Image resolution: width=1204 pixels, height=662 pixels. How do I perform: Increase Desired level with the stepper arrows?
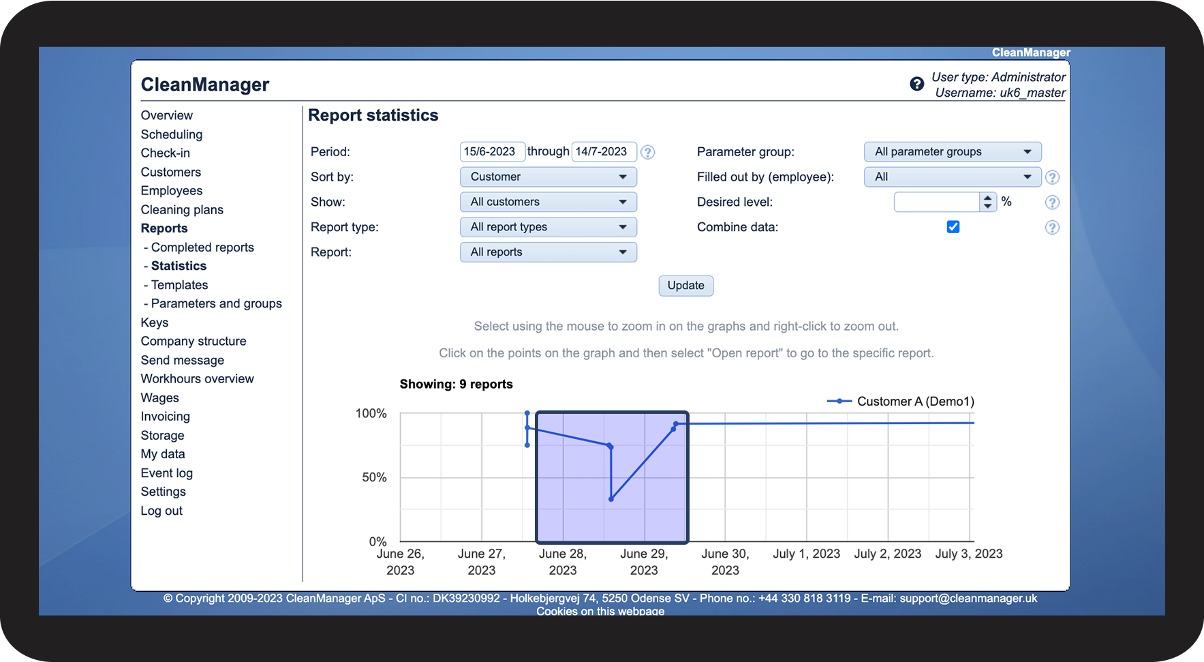click(987, 198)
